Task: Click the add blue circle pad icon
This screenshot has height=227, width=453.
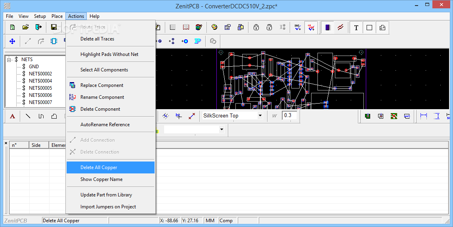Action: pos(185,41)
